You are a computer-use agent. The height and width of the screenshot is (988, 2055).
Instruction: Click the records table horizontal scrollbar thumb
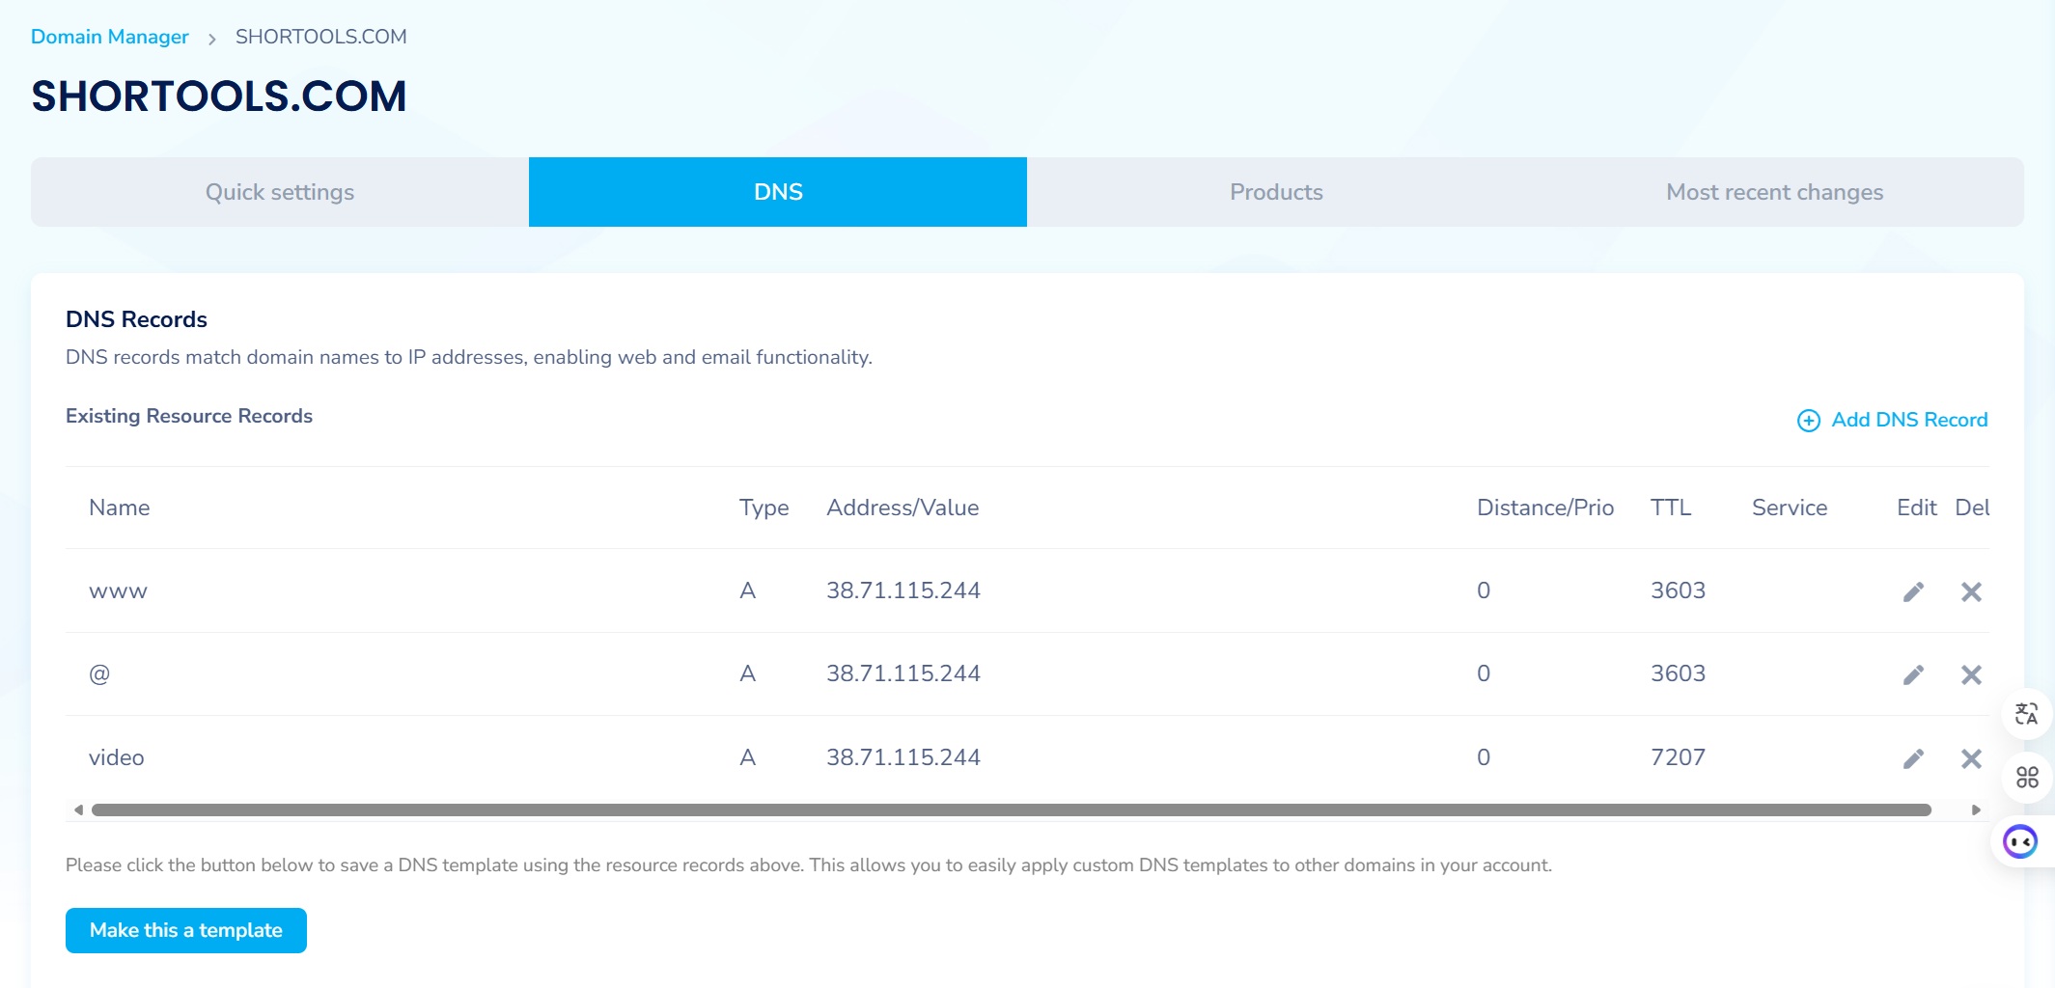click(1011, 810)
